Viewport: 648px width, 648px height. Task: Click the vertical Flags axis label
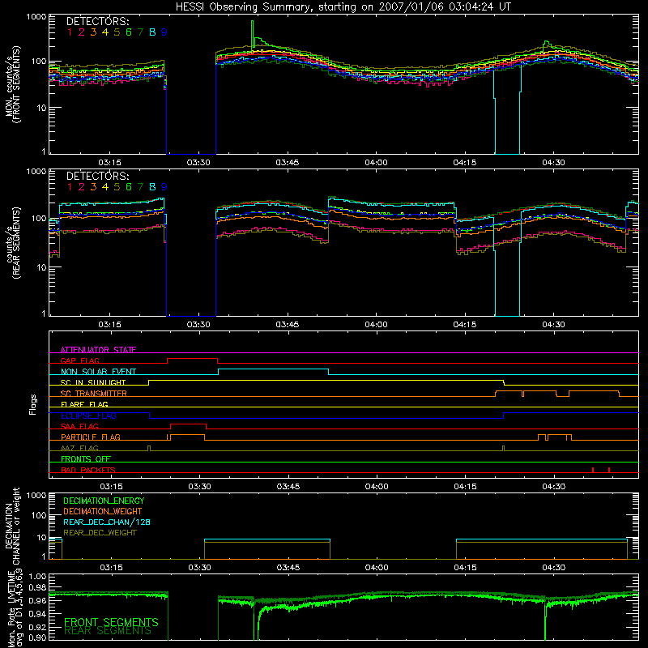(x=33, y=405)
